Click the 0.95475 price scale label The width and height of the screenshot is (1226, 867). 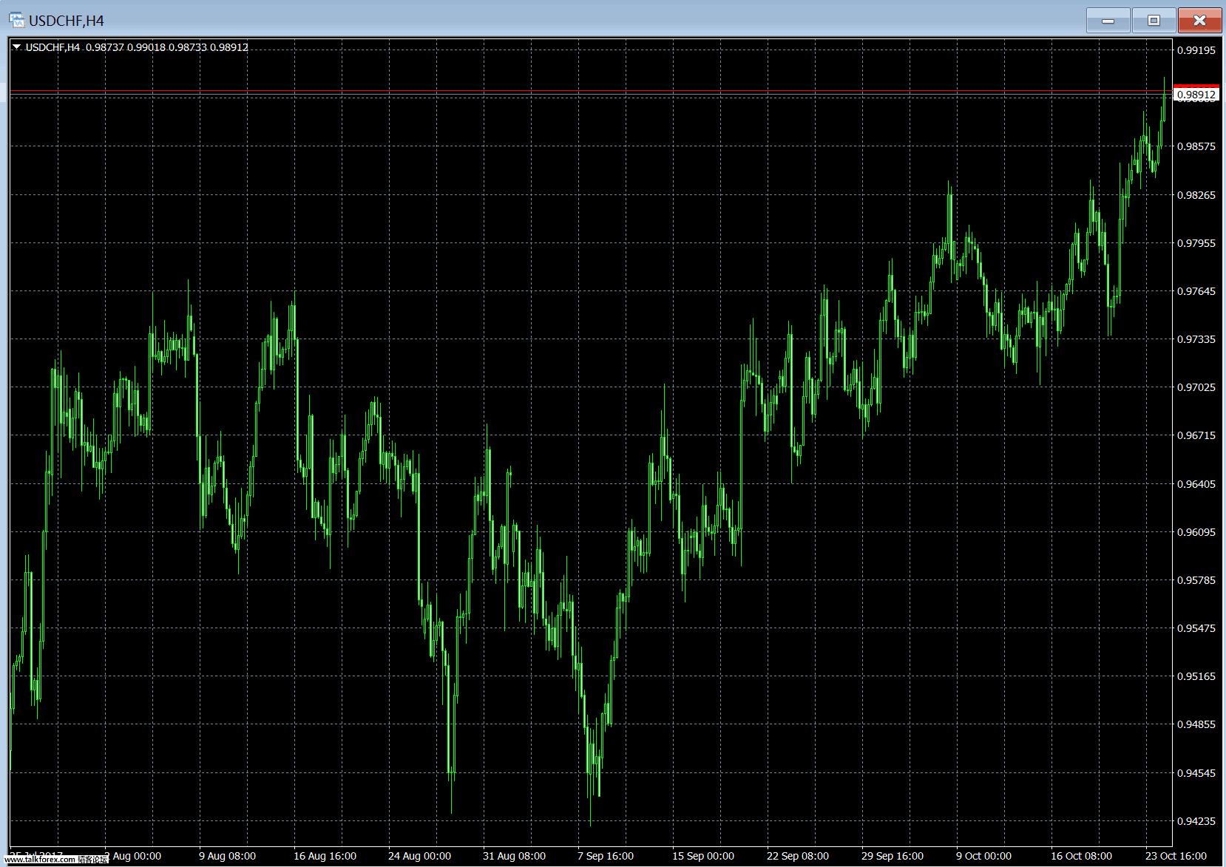click(1196, 628)
